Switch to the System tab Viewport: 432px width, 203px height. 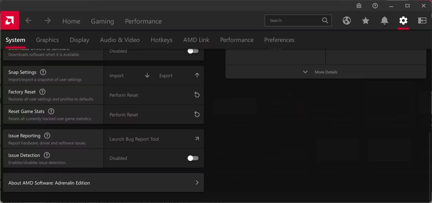[x=15, y=40]
